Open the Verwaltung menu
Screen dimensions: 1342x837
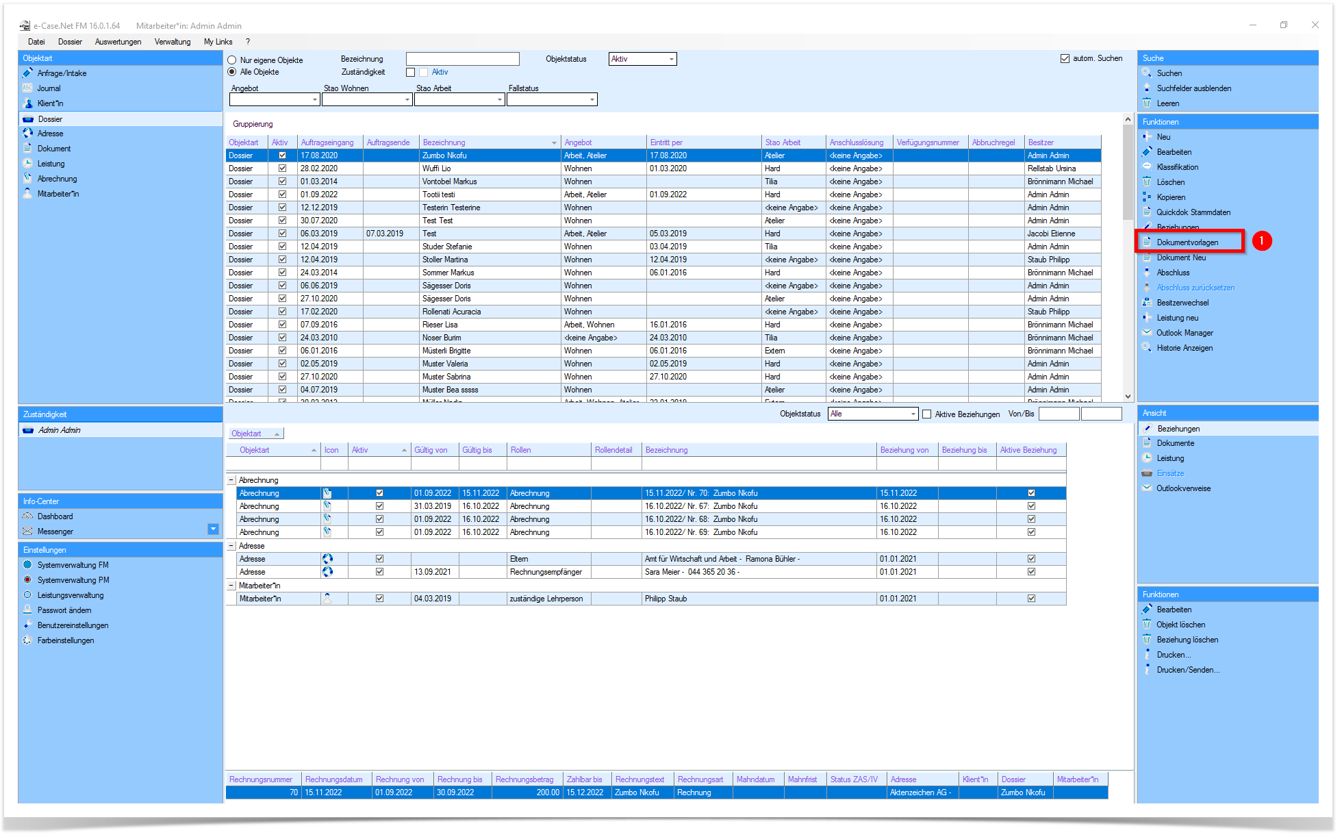[x=173, y=42]
